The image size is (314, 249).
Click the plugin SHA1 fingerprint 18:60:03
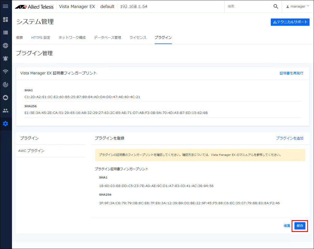tap(156, 186)
